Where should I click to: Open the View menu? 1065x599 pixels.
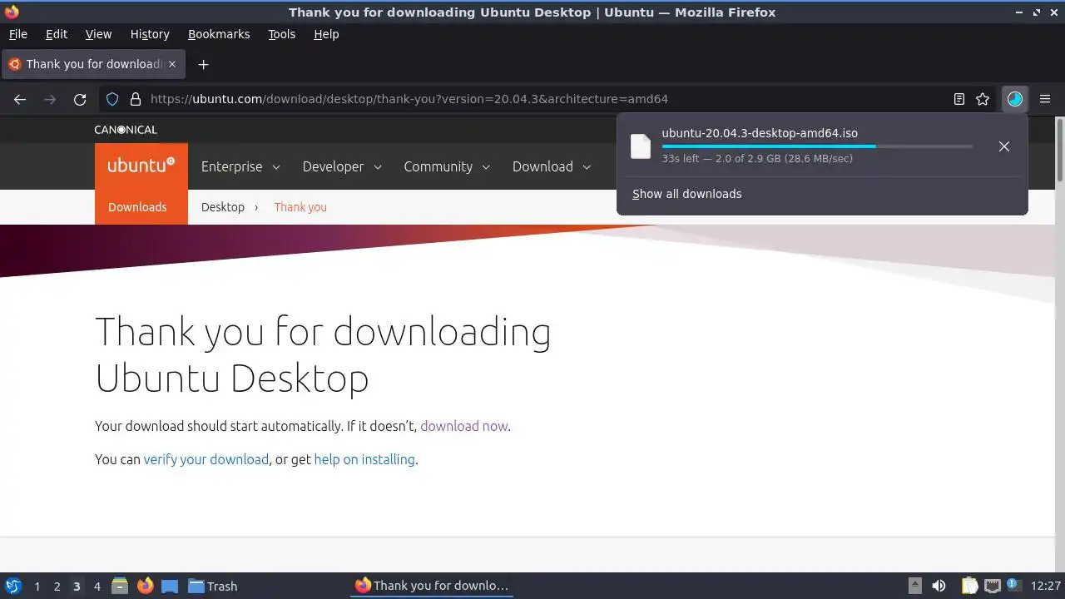[x=98, y=34]
